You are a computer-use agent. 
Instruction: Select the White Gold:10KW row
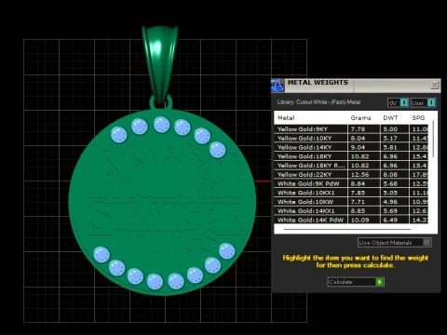click(351, 202)
